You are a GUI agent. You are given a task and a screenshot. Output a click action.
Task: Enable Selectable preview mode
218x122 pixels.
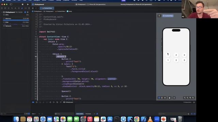pyautogui.click(x=162, y=98)
